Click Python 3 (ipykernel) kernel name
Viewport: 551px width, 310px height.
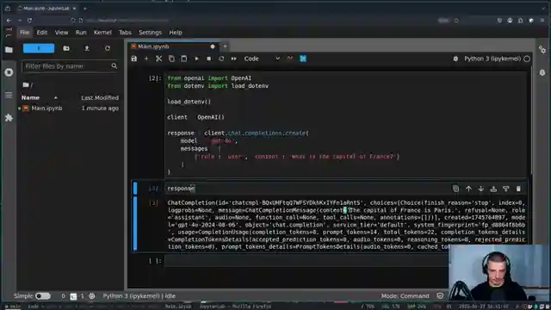pyautogui.click(x=492, y=59)
